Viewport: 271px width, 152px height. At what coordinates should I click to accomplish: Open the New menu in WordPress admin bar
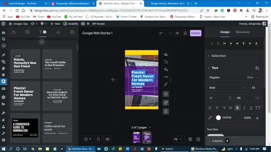click(x=55, y=24)
